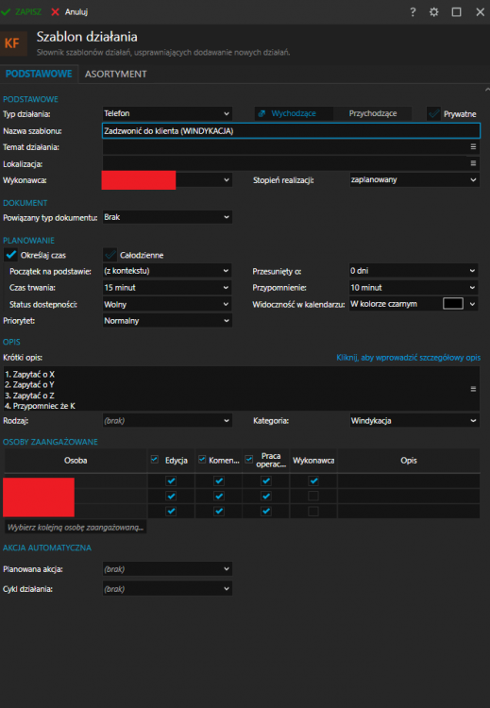490x708 pixels.
Task: Select the Przychodzące direction button
Action: (373, 113)
